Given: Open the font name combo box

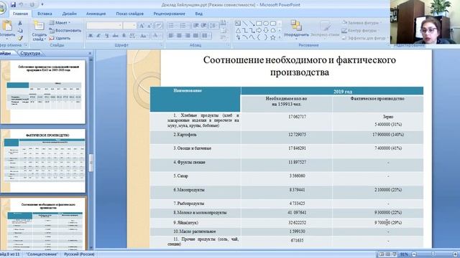Looking at the screenshot, I should pos(104,26).
